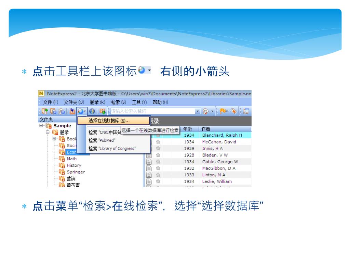Sort records by 作者 column header

click(x=225, y=129)
